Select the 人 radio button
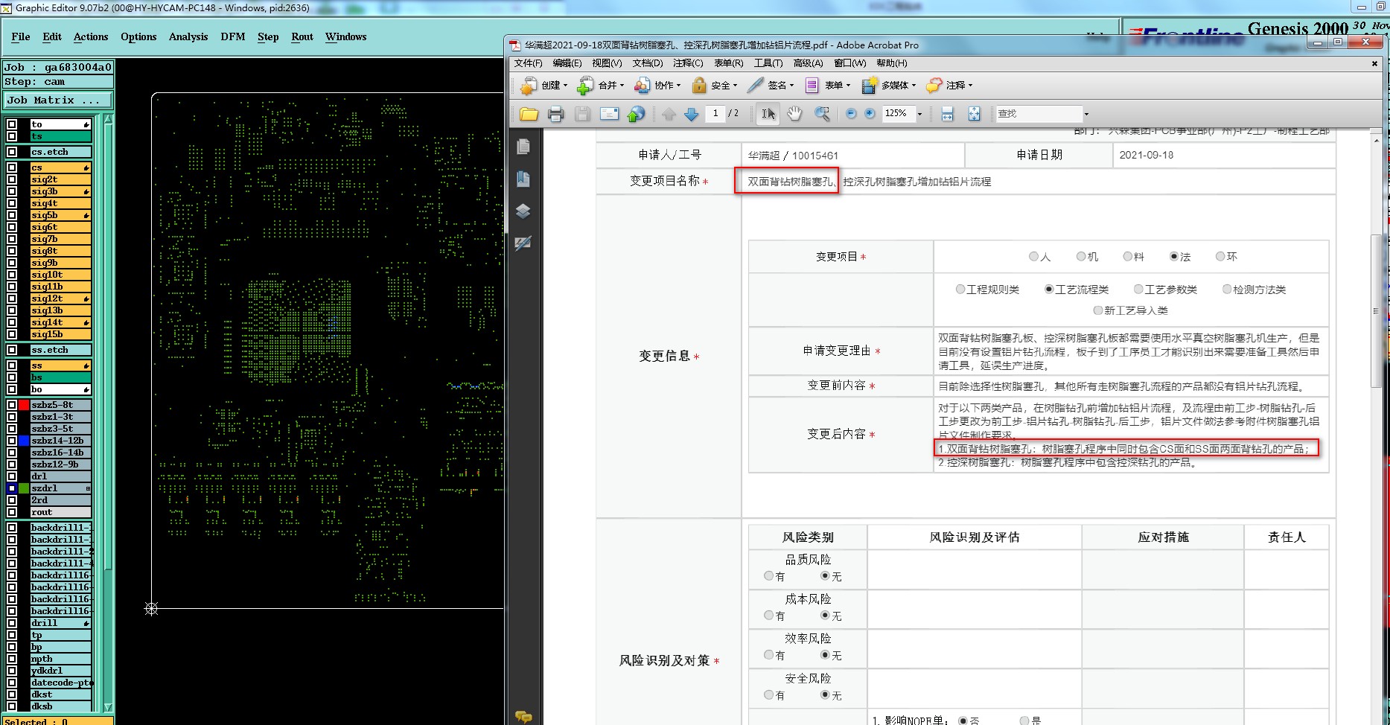This screenshot has width=1390, height=725. [x=1033, y=257]
